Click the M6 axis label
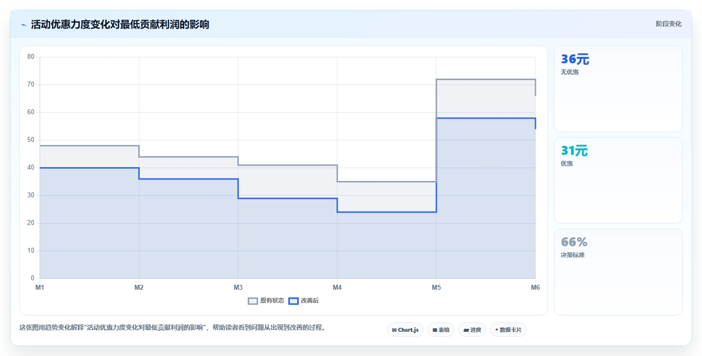 tap(535, 287)
